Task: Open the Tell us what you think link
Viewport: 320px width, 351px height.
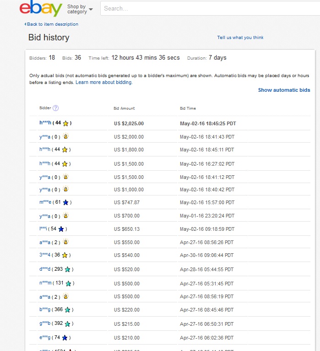Action: click(240, 38)
